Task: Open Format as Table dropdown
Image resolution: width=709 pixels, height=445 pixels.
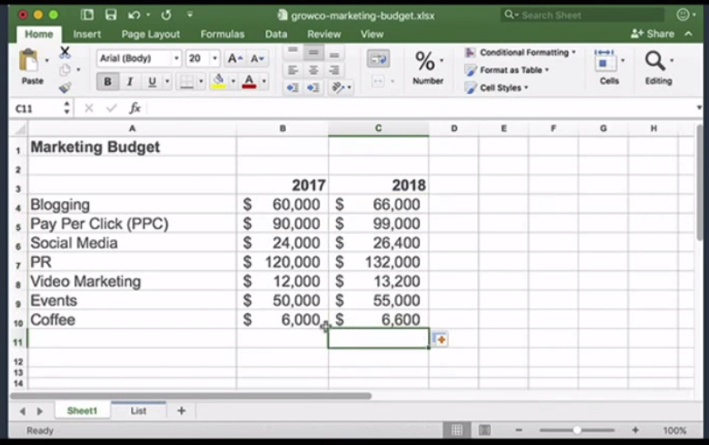Action: [x=506, y=70]
